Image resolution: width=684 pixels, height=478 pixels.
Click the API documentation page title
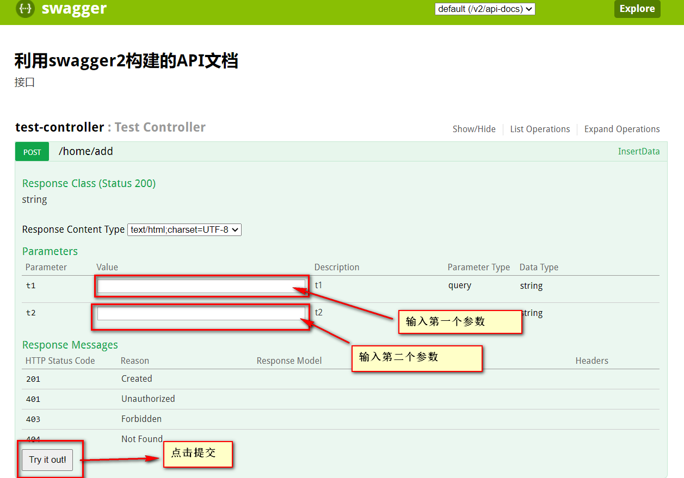coord(127,60)
